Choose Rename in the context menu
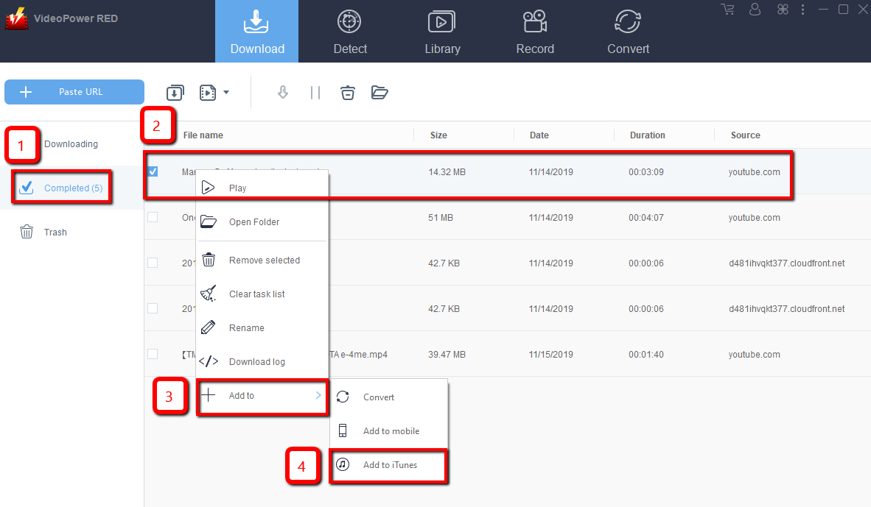The image size is (871, 507). [x=246, y=328]
